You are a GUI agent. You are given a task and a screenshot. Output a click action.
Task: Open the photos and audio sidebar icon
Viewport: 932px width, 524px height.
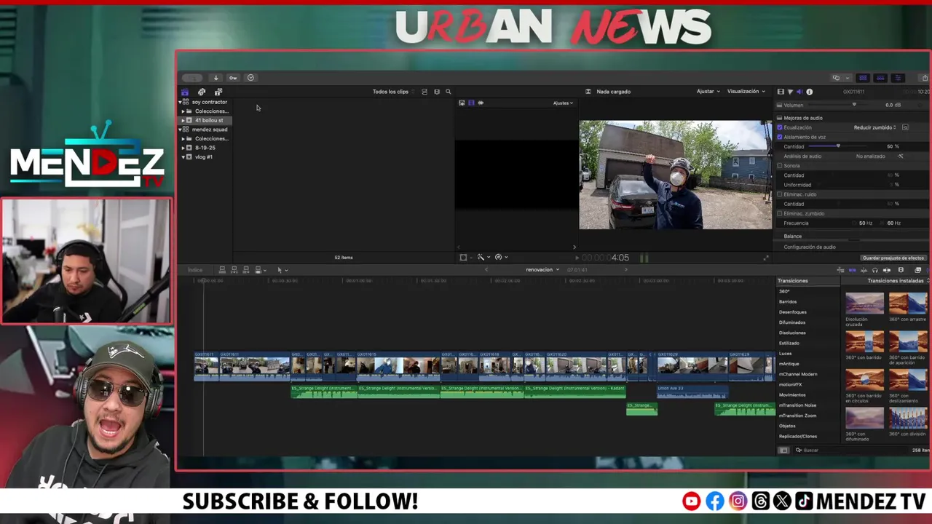[x=202, y=92]
